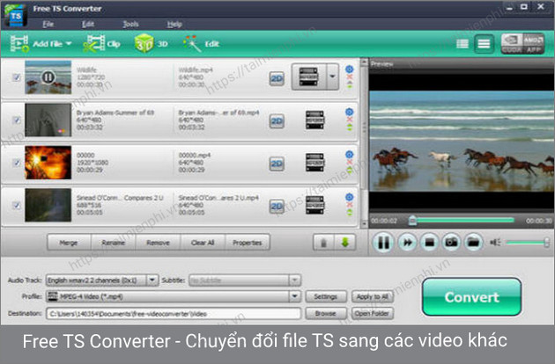Stop the preview playback
Viewport: 555px width, 364px height.
click(429, 243)
